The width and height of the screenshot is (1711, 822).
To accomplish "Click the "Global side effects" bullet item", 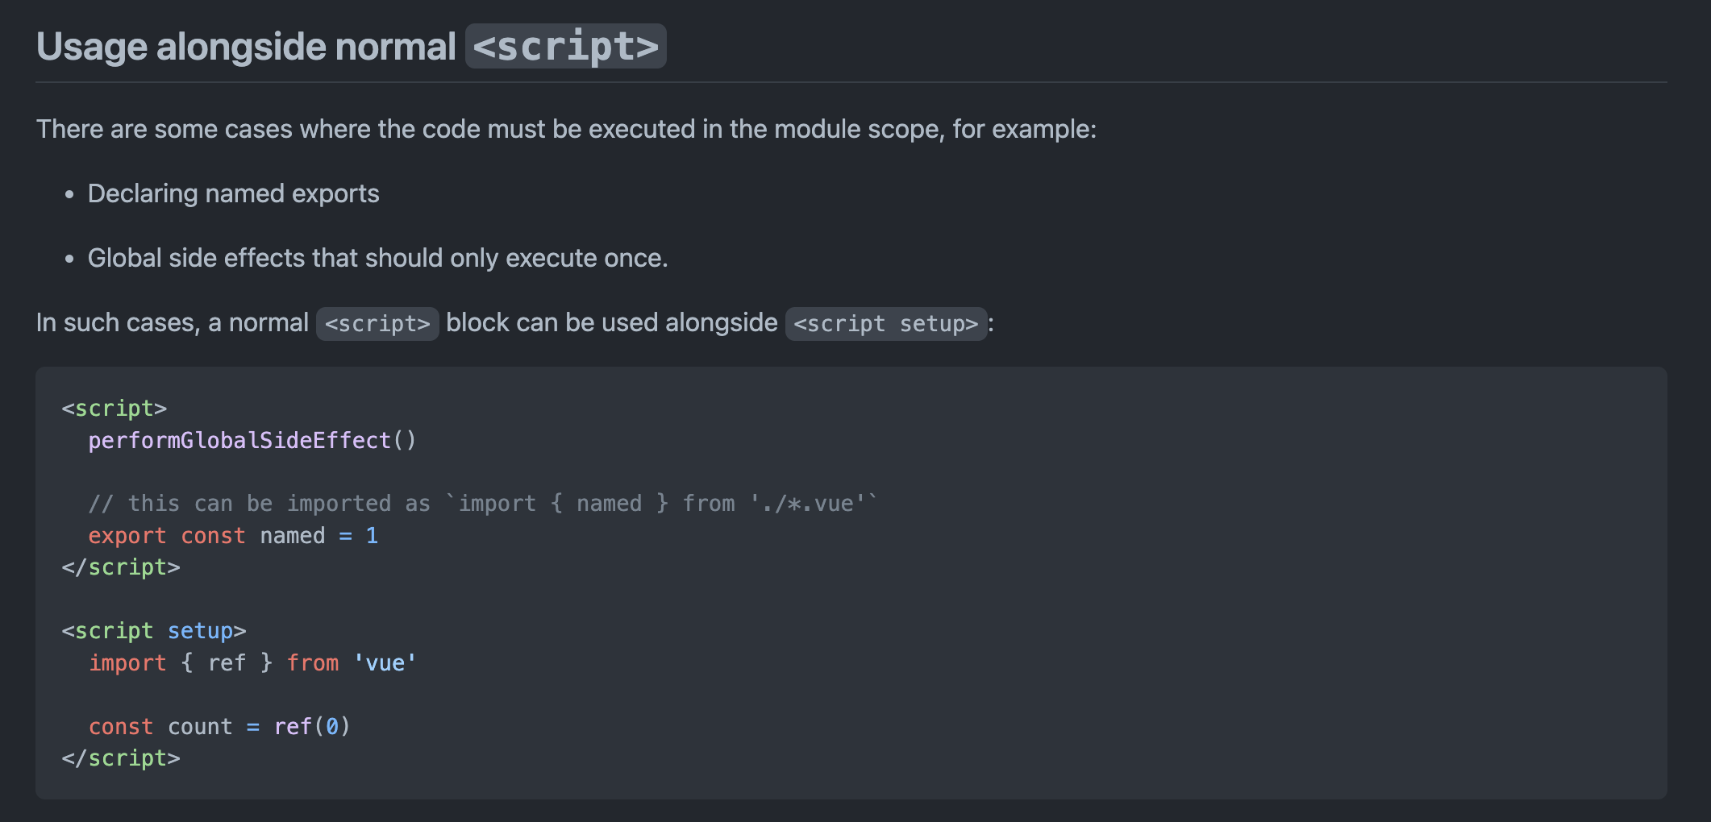I will [377, 258].
